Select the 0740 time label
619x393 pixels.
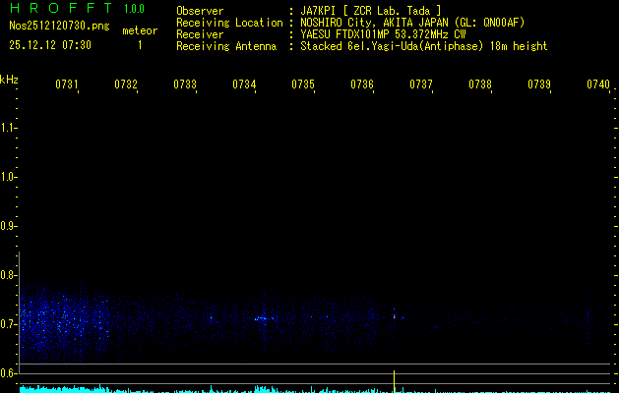598,85
